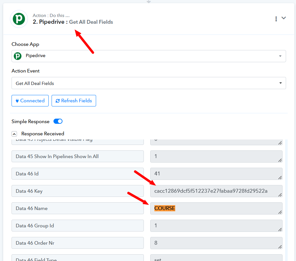Screen dimensions: 296x261
Task: Click the Data 46 Id value 41
Action: coord(216,174)
